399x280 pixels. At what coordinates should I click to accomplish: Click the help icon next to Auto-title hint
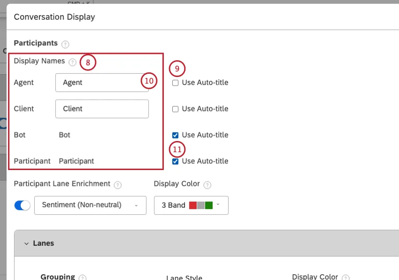tap(73, 62)
